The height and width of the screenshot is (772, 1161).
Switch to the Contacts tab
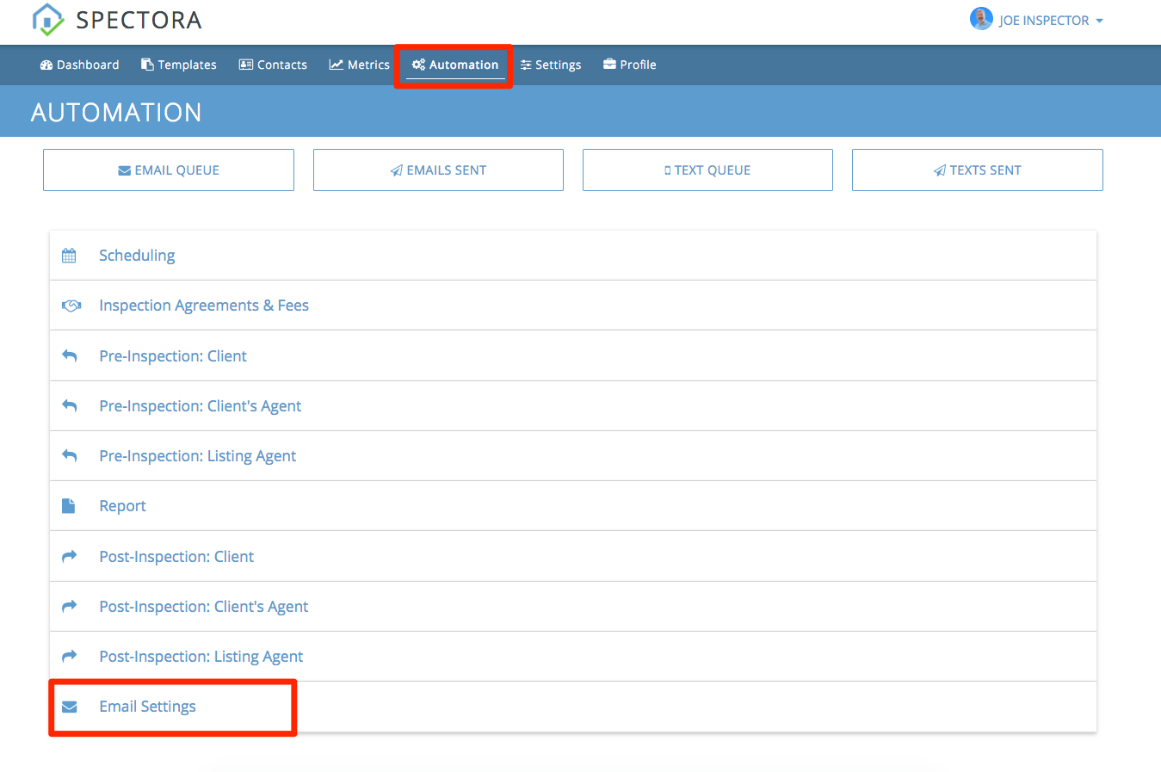[273, 65]
